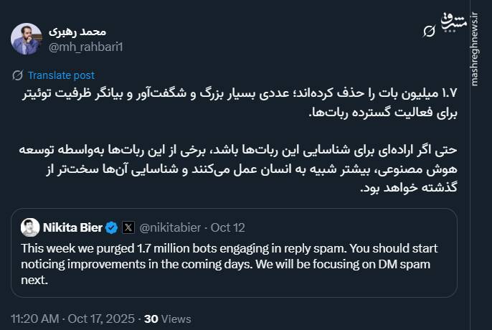Click the Grok circle-slash icon at top right

(430, 31)
